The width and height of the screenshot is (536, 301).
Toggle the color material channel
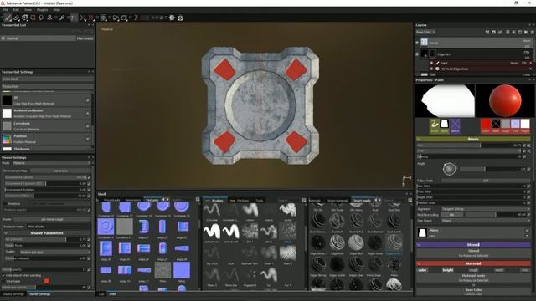tap(422, 270)
